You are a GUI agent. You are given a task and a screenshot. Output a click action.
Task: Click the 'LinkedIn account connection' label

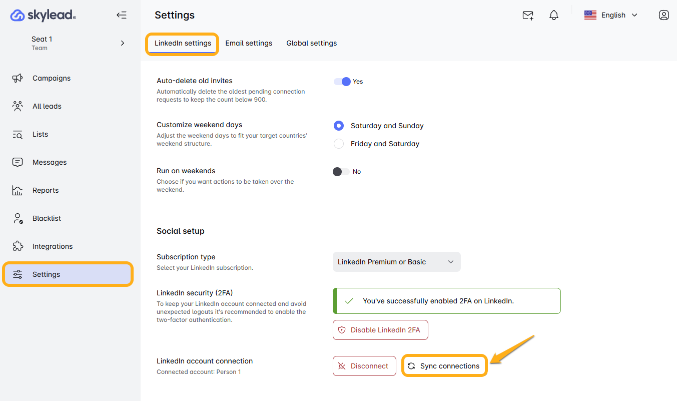click(205, 361)
